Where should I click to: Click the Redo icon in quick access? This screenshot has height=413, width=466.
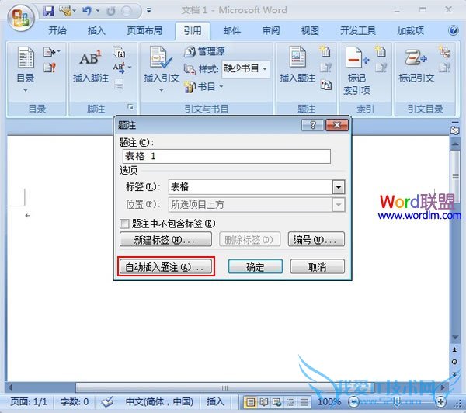tap(111, 12)
